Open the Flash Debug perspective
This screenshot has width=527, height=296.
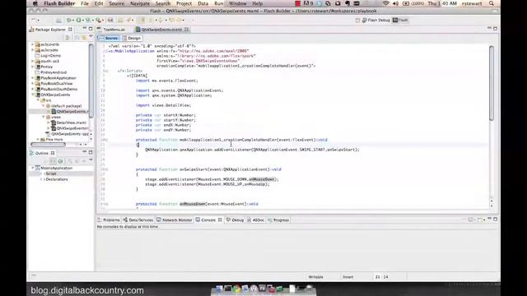click(x=375, y=20)
